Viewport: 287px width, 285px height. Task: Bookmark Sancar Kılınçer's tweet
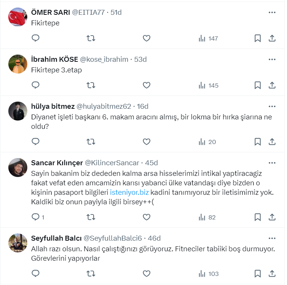pos(258,217)
